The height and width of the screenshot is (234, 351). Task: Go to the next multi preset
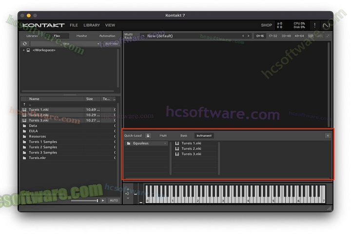[249, 36]
